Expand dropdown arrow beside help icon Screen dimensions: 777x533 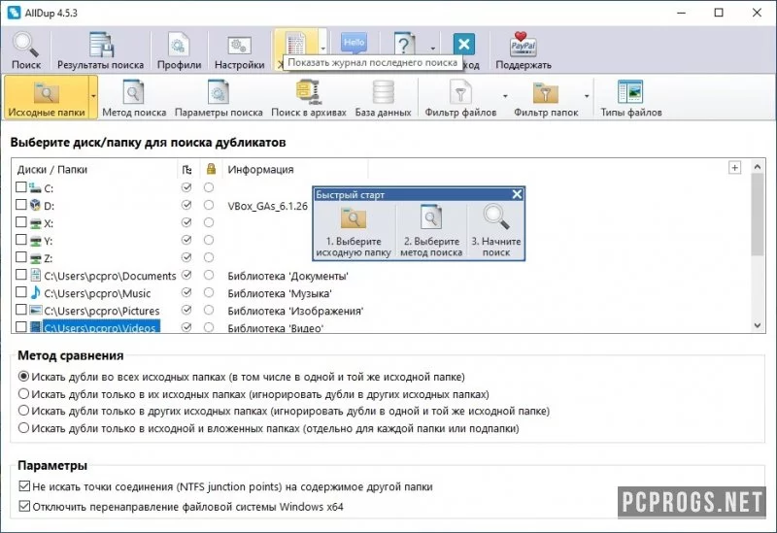432,49
